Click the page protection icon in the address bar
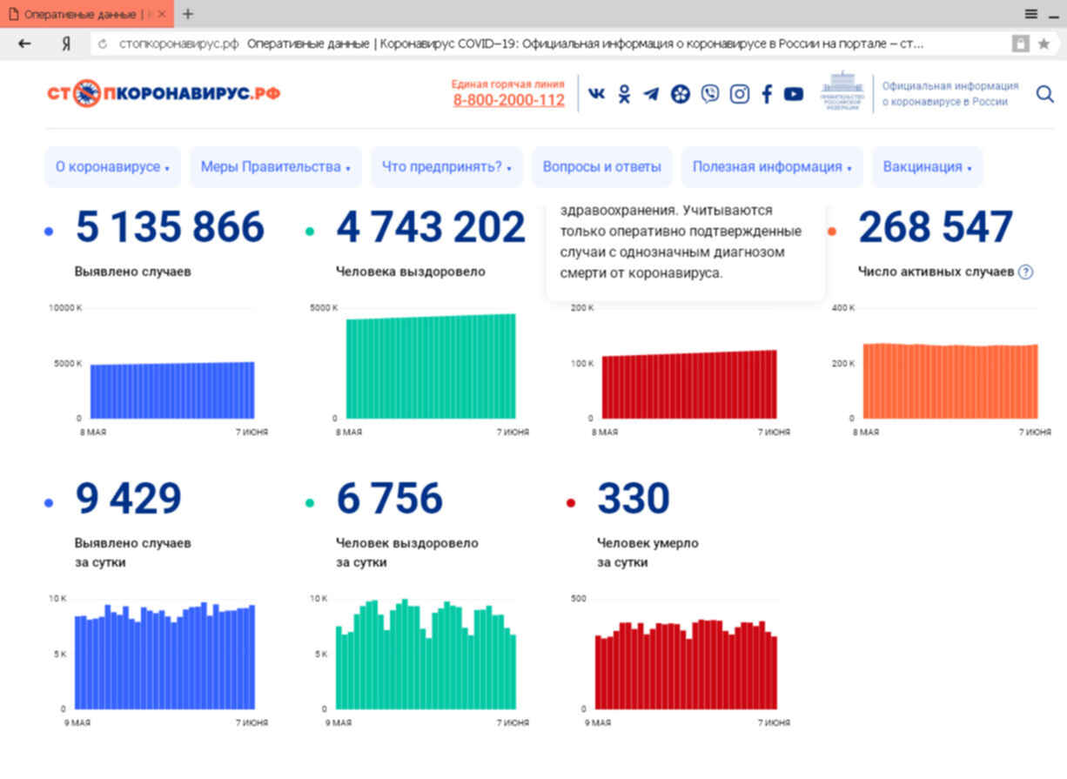 tap(1020, 44)
